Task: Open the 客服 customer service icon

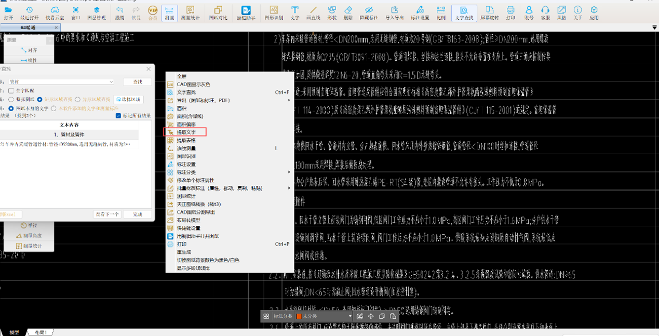Action: pos(545,12)
